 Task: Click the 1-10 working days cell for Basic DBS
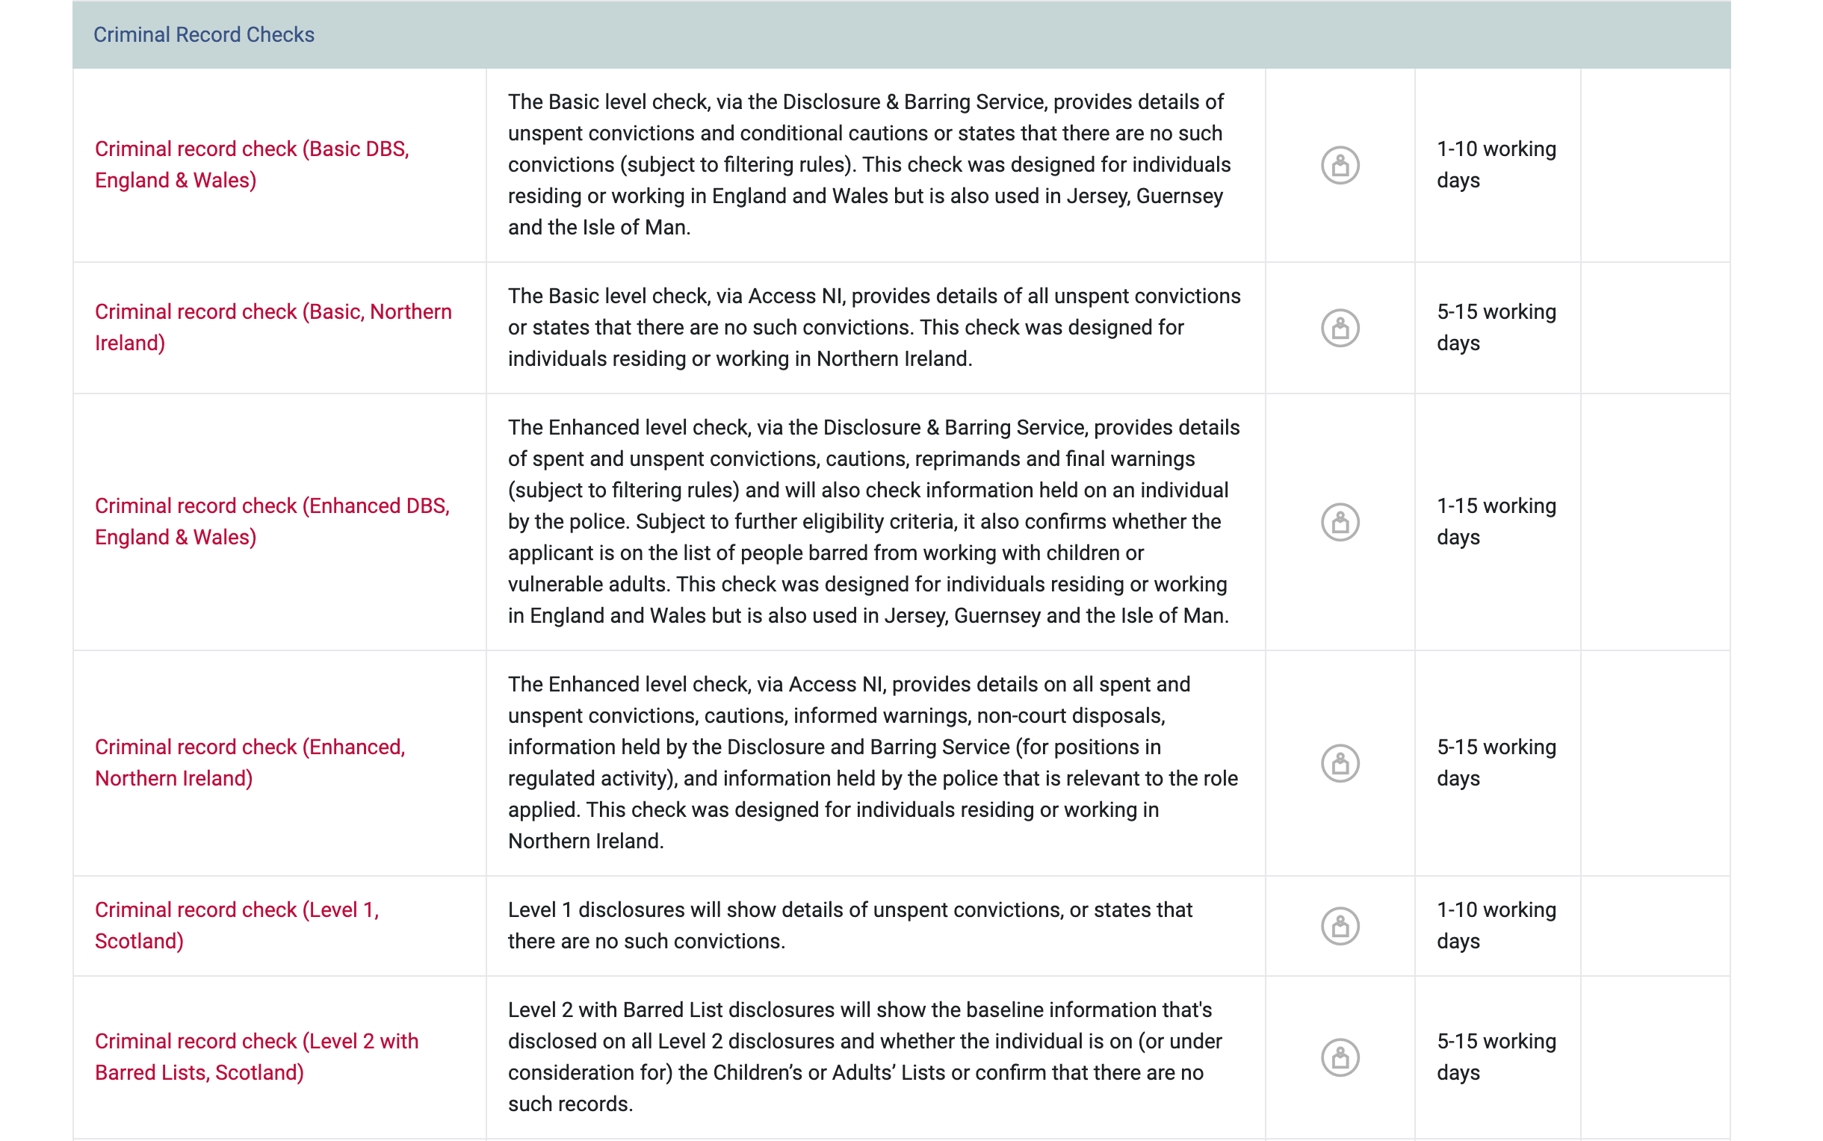(x=1497, y=164)
